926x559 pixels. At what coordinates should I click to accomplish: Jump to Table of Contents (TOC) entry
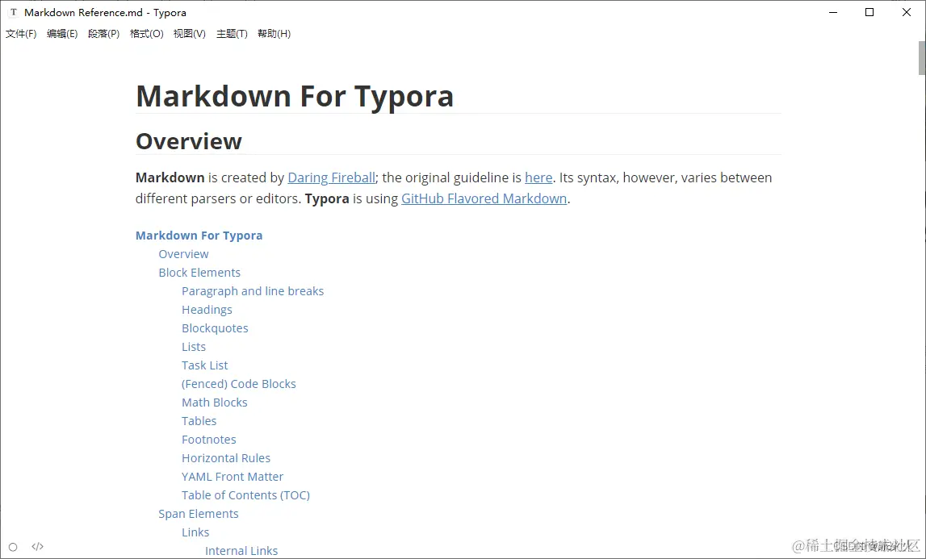click(x=245, y=495)
